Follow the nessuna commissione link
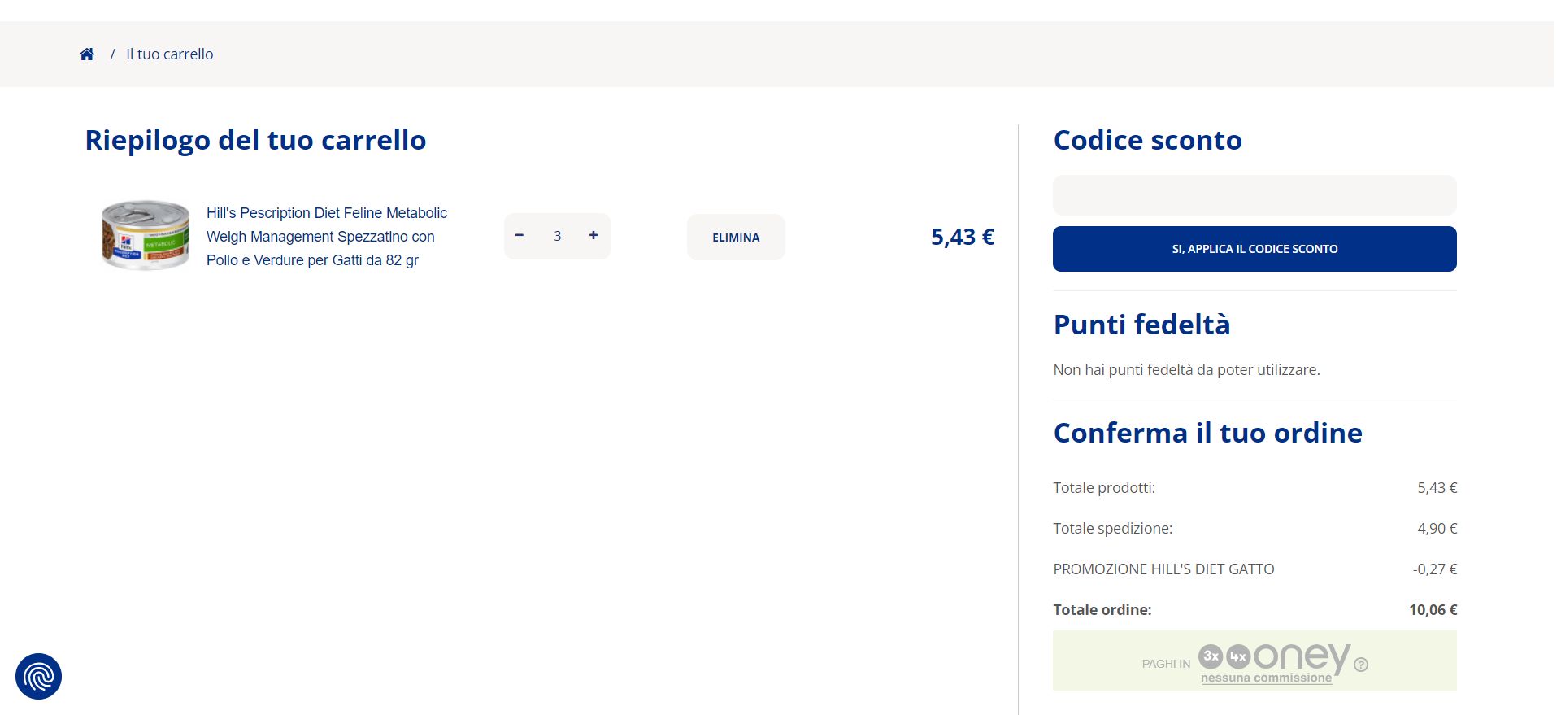Viewport: 1561px width, 715px height. tap(1266, 678)
